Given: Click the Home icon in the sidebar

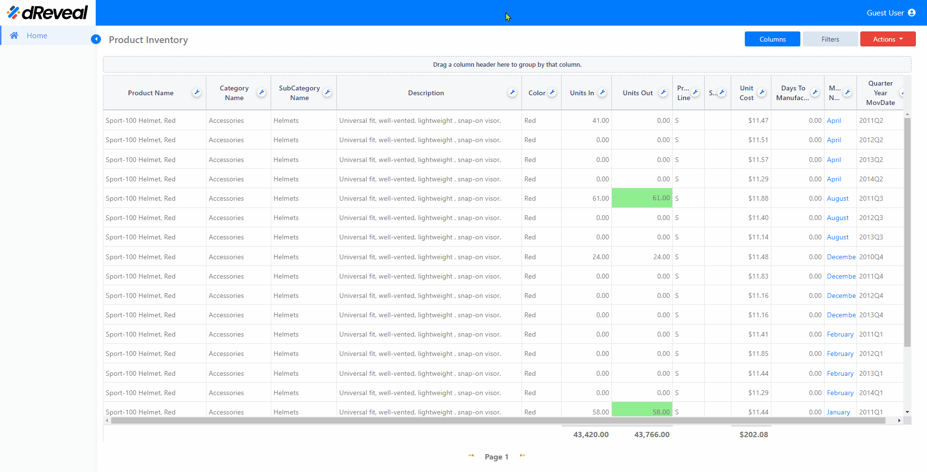Looking at the screenshot, I should pyautogui.click(x=14, y=35).
